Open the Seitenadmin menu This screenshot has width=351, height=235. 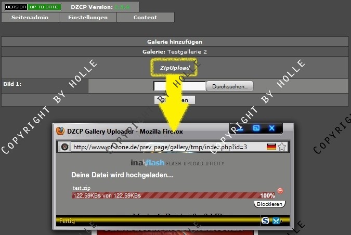tap(30, 17)
